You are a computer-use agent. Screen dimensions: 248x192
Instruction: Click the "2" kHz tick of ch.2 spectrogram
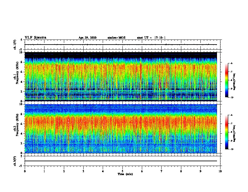tap(22, 143)
